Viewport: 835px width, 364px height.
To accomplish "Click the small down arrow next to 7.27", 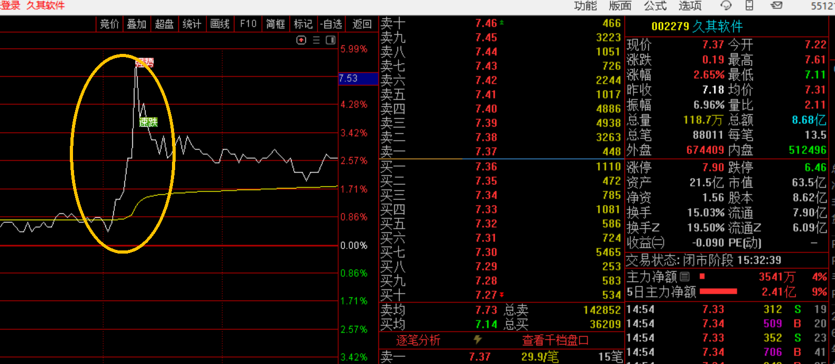I will [502, 295].
